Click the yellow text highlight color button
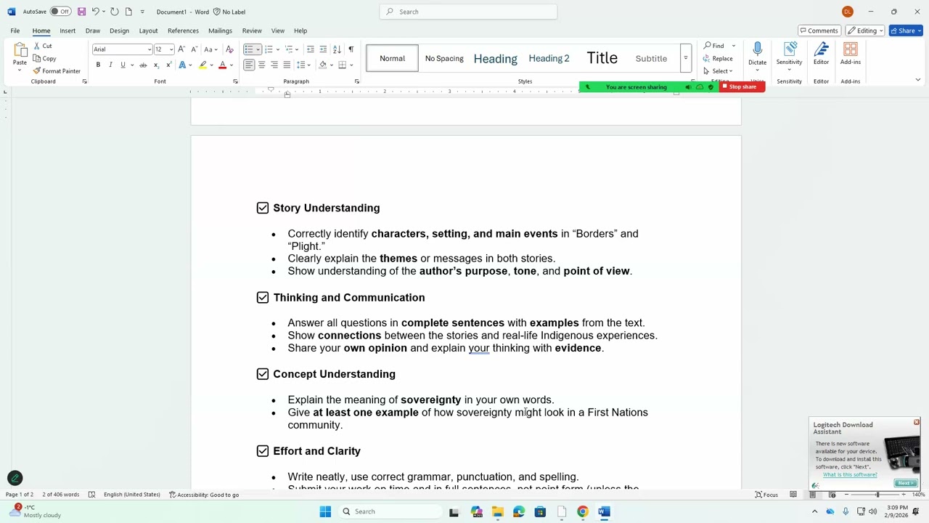This screenshot has width=929, height=523. click(x=202, y=65)
